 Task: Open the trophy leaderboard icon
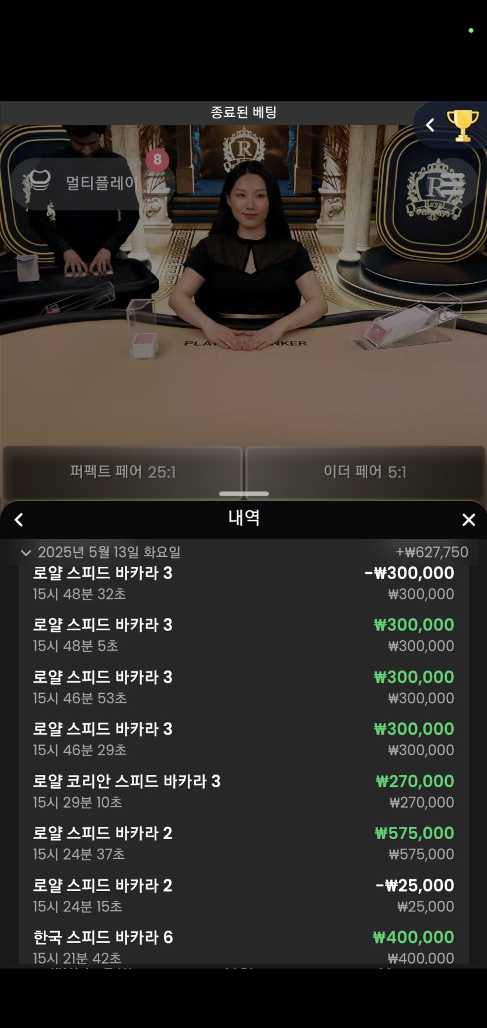coord(463,125)
